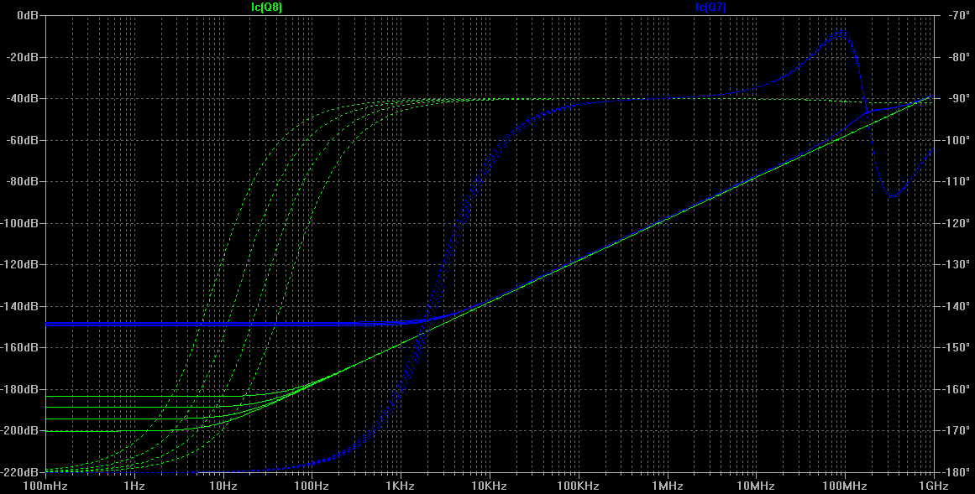Click the -180dB left axis label

(x=21, y=389)
